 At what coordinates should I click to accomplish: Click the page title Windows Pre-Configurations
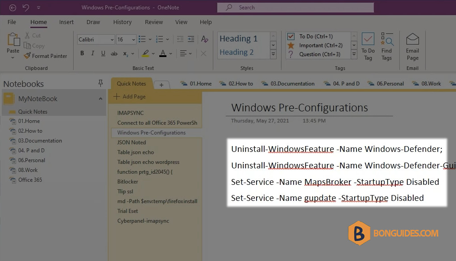click(299, 108)
